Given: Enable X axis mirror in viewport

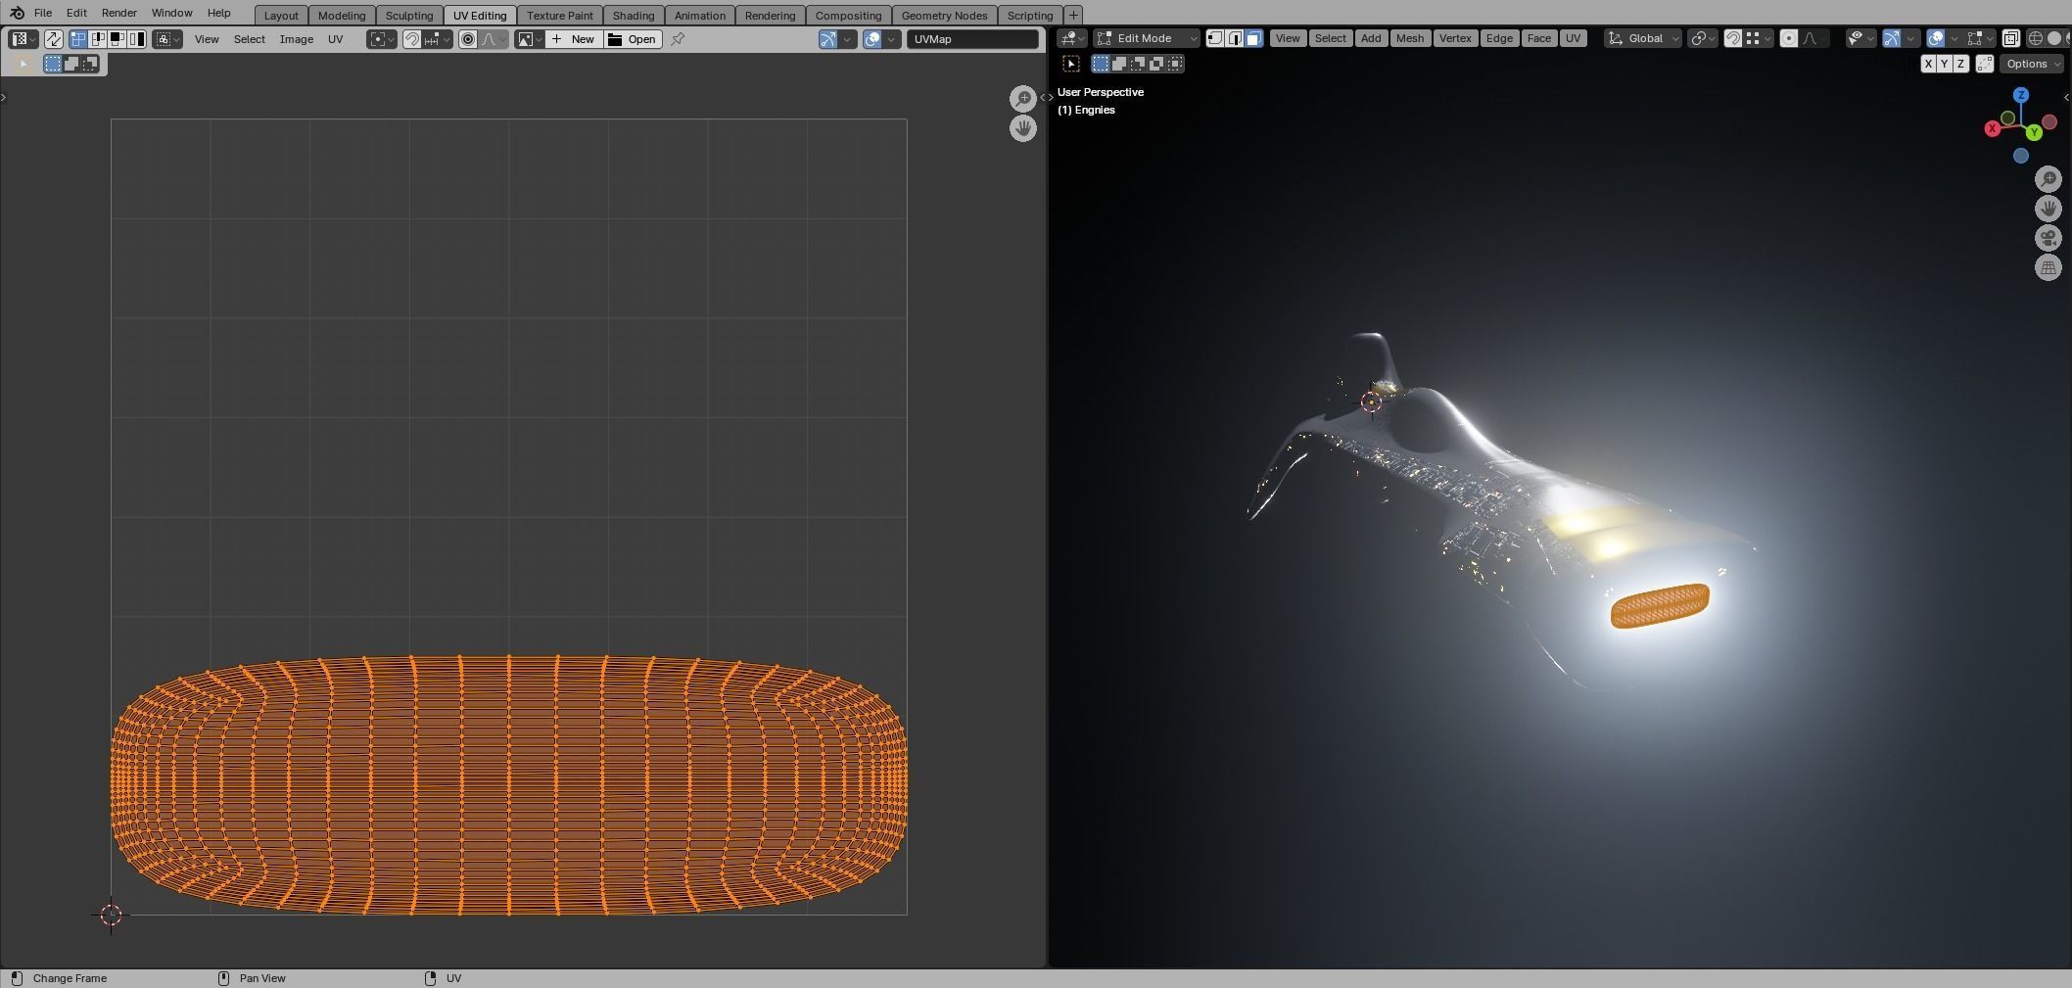Looking at the screenshot, I should (x=1928, y=64).
